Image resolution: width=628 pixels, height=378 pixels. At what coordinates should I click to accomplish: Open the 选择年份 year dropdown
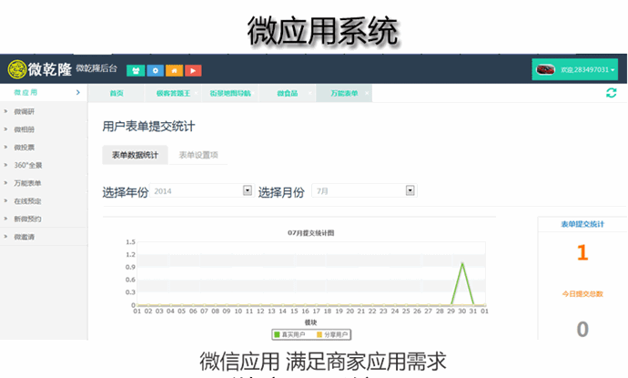[x=247, y=191]
